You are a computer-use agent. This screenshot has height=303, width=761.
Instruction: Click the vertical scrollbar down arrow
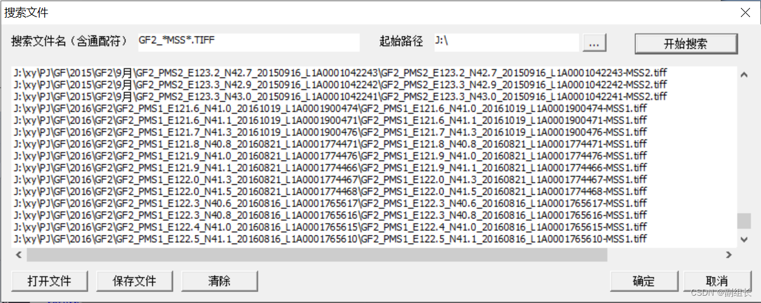[744, 240]
